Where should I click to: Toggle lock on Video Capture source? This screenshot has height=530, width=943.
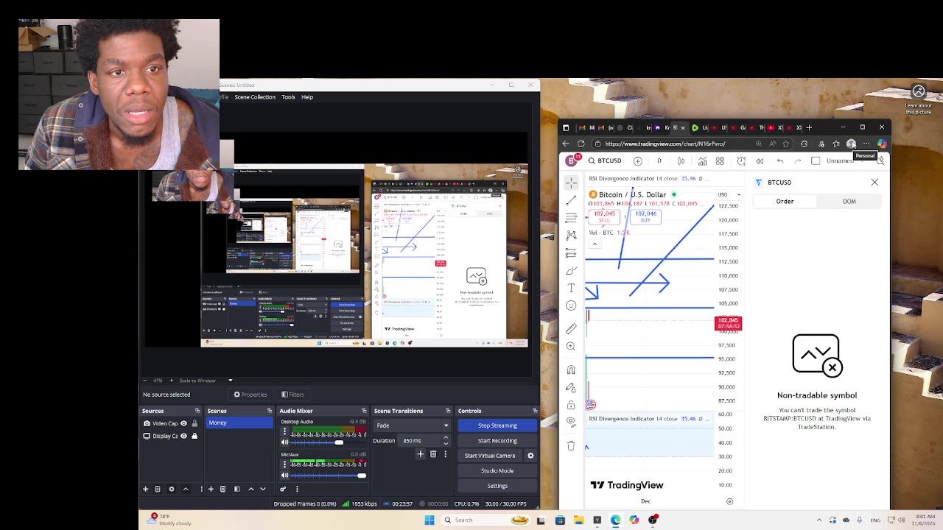click(194, 423)
